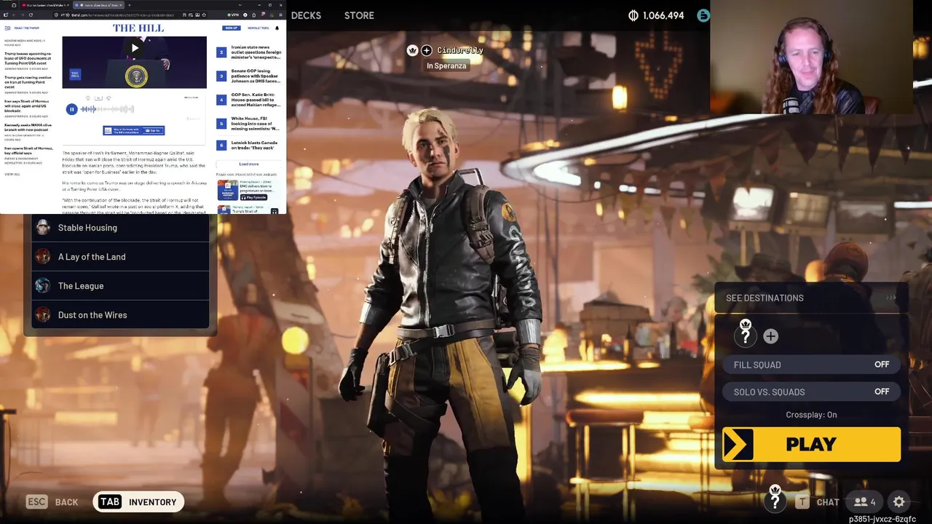Click the notification bell on The Hill

pyautogui.click(x=277, y=28)
